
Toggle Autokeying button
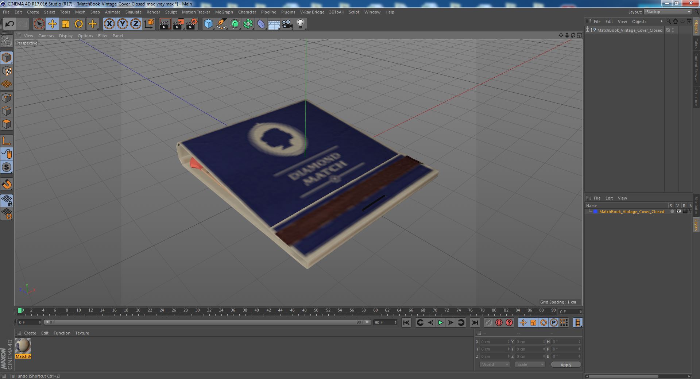pos(499,322)
